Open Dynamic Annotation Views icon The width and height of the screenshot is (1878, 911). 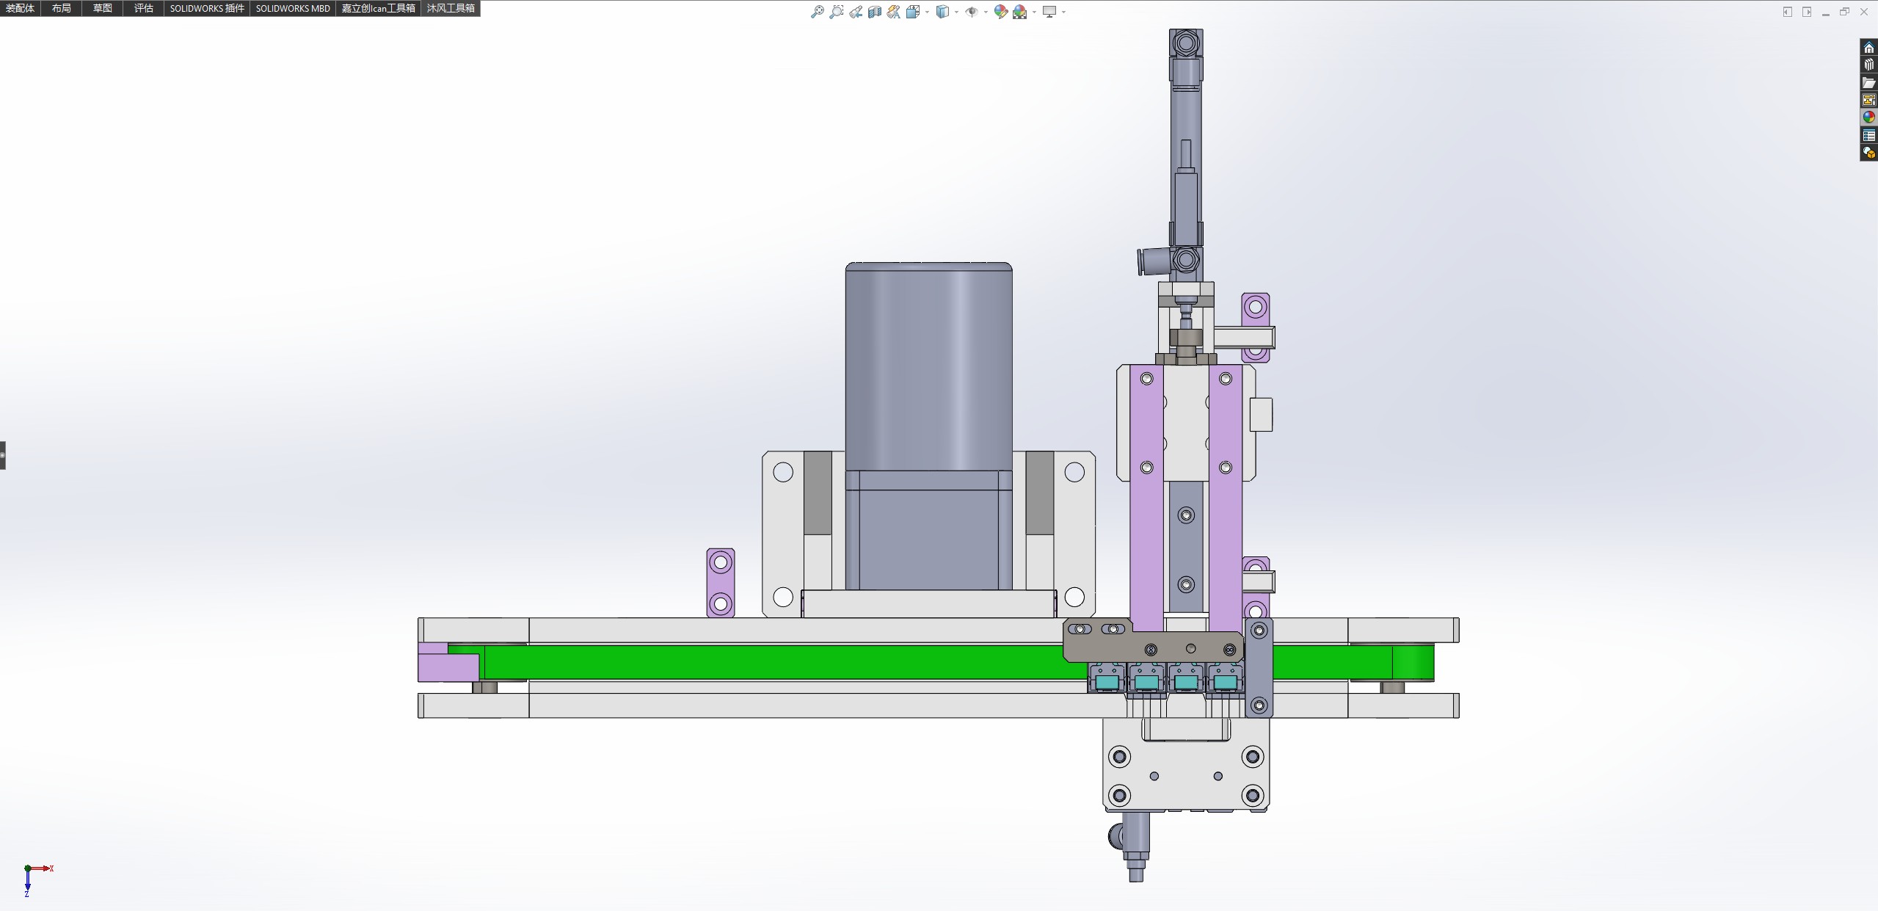[x=893, y=12]
